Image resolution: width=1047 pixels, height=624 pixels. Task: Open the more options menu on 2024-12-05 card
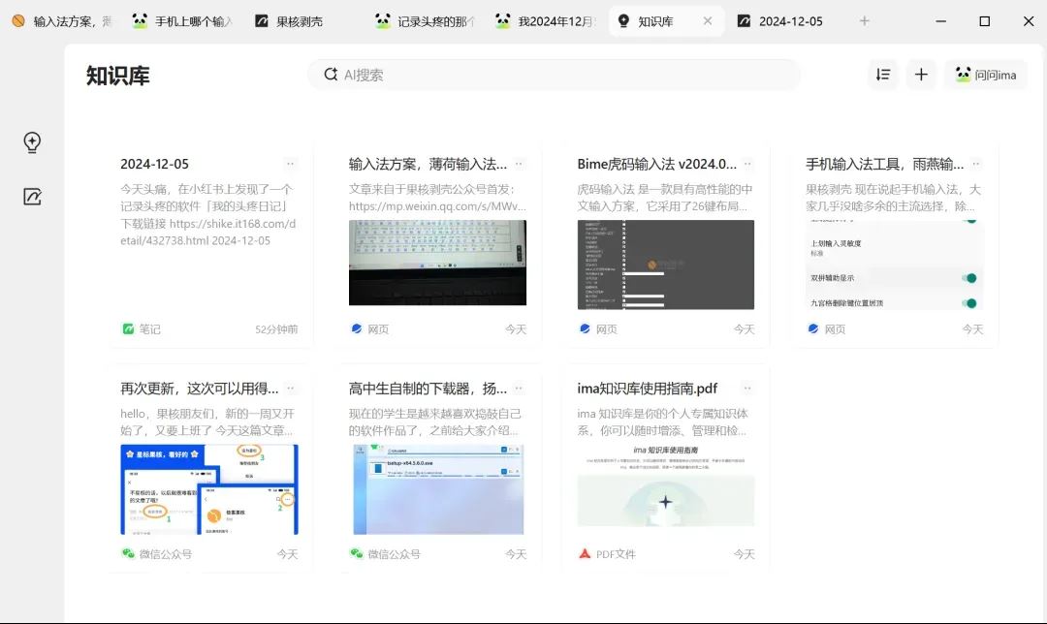pos(288,164)
